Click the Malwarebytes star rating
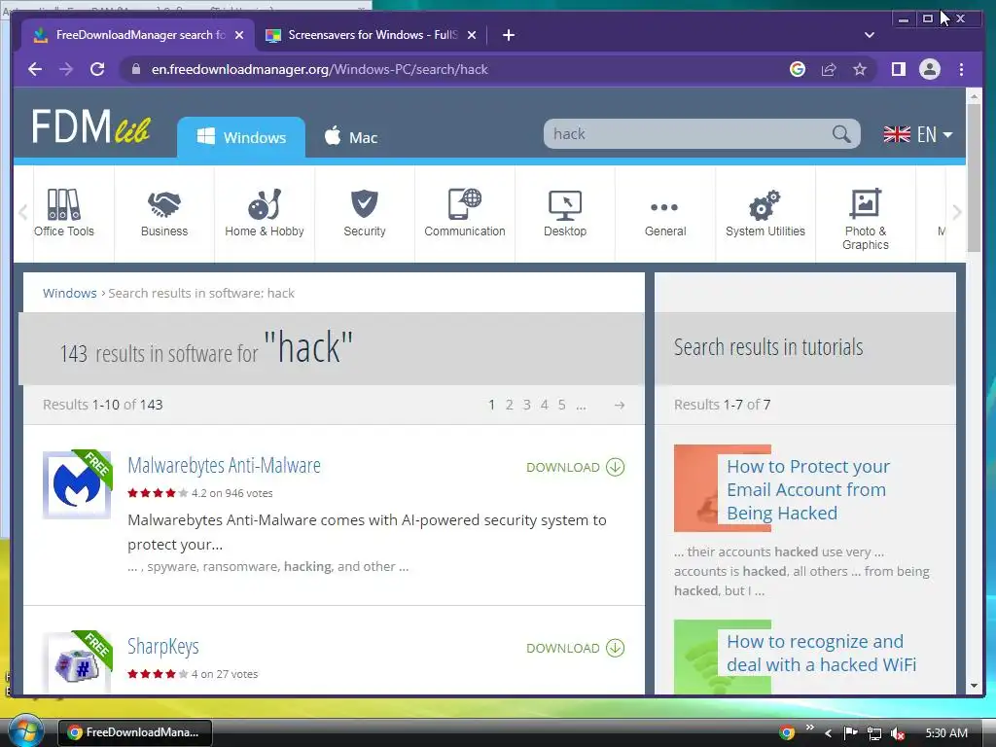Screen dimensions: 996x747 [x=158, y=493]
